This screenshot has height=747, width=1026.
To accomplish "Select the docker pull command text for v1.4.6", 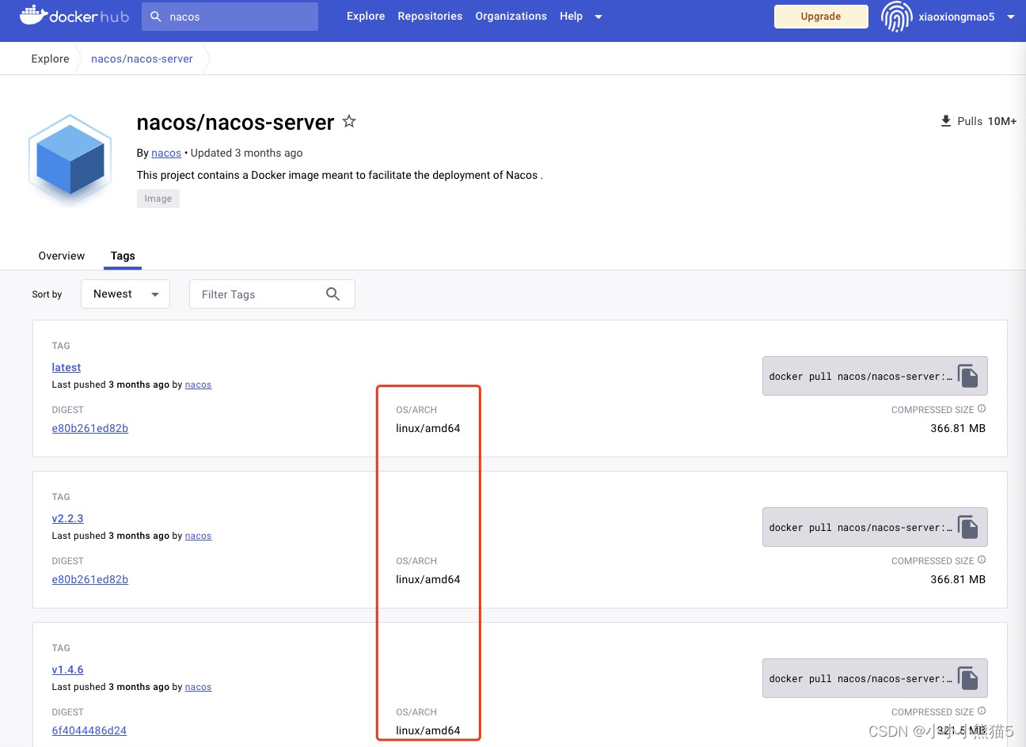I will click(x=861, y=679).
